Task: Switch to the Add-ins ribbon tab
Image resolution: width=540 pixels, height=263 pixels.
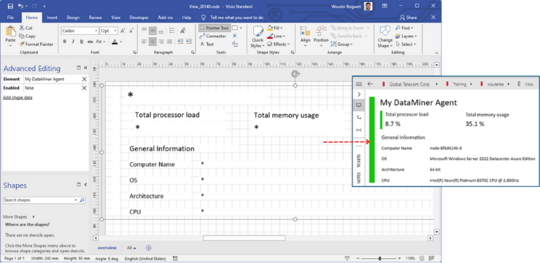Action: click(x=165, y=18)
